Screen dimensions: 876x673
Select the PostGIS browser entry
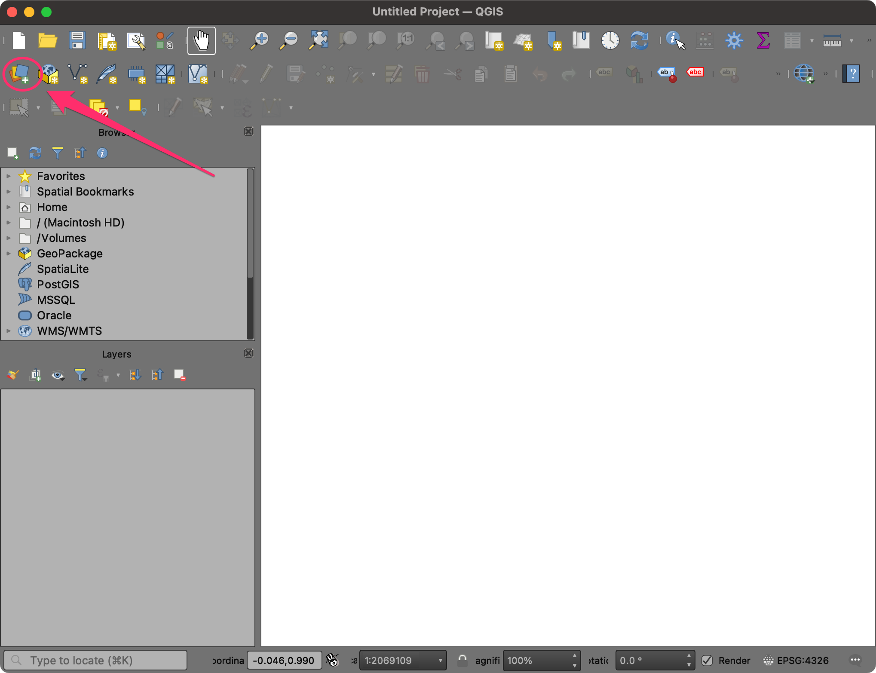pyautogui.click(x=58, y=284)
